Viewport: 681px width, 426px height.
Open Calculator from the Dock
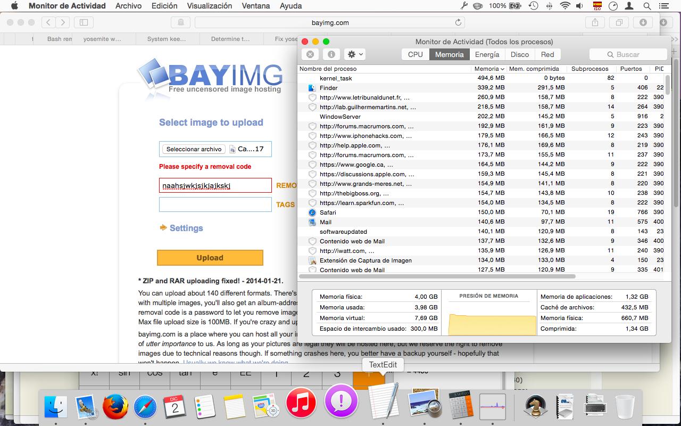click(x=461, y=405)
